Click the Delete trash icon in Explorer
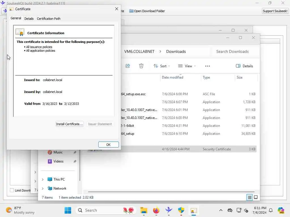This screenshot has width=290, height=217. 141,66
